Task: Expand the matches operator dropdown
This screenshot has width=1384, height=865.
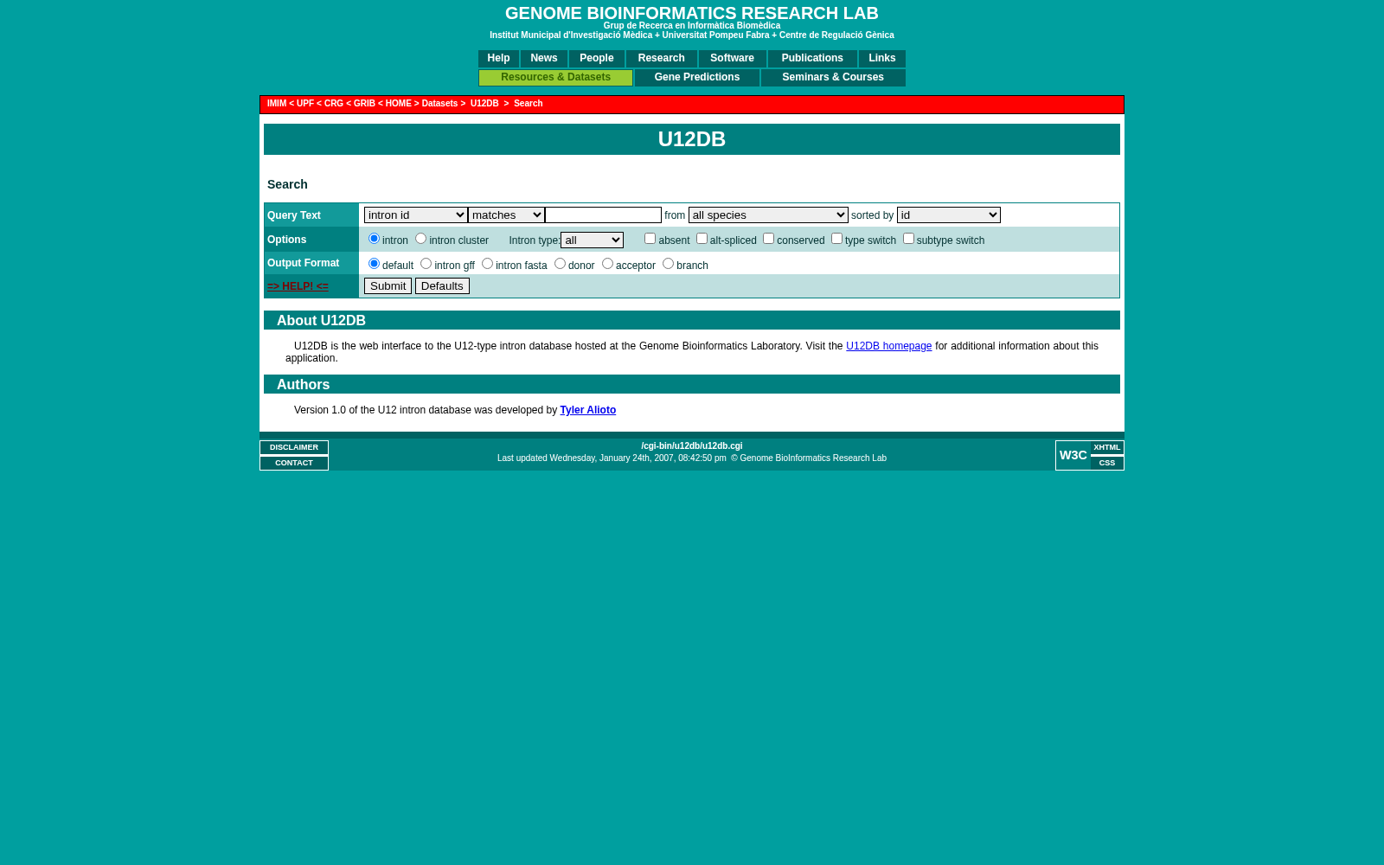Action: pos(506,215)
